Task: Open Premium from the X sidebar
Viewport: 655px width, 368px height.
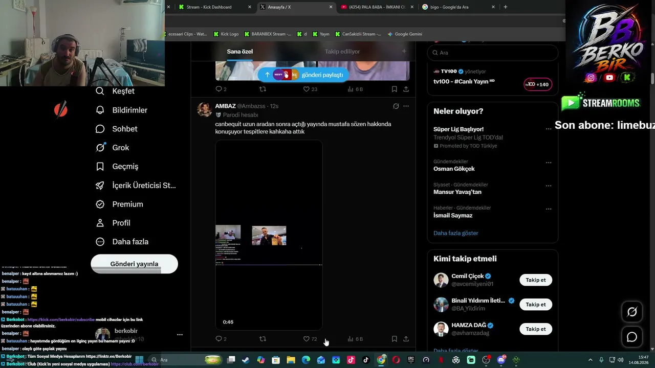Action: pyautogui.click(x=119, y=204)
